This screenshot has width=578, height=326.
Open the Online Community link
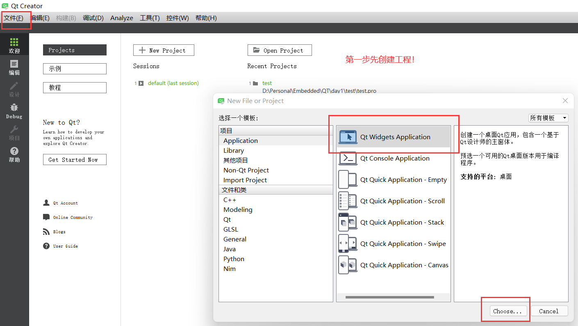73,218
